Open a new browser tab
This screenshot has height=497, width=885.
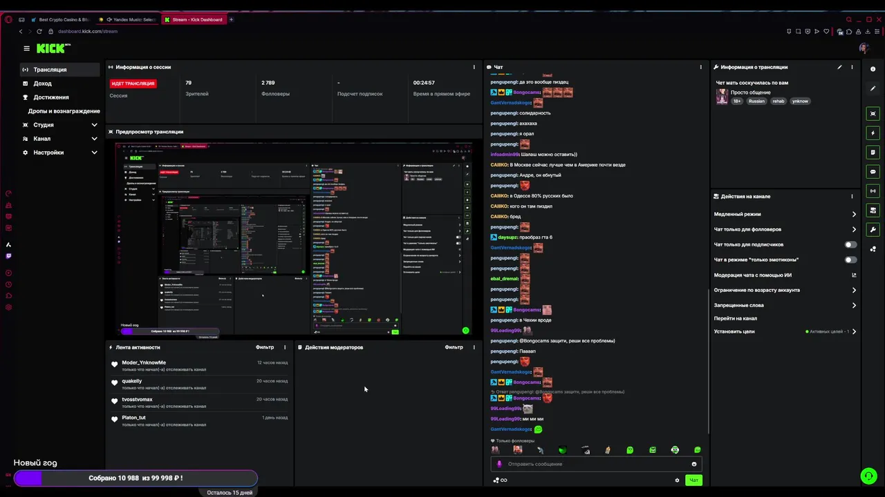(x=231, y=19)
